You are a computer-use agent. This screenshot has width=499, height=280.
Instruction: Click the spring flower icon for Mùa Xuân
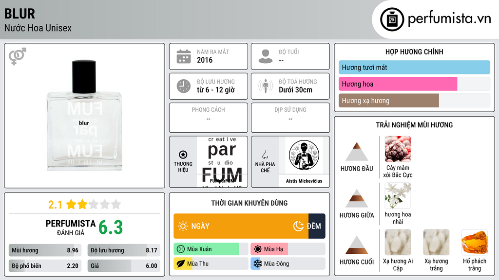181,249
